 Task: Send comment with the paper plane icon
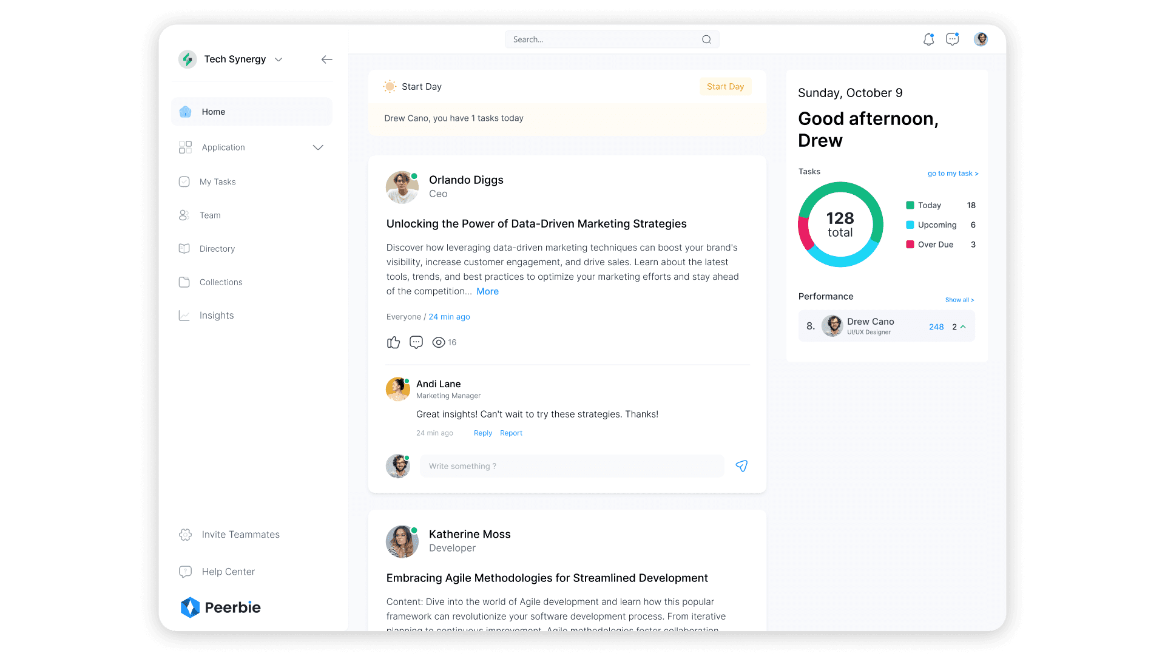point(741,466)
